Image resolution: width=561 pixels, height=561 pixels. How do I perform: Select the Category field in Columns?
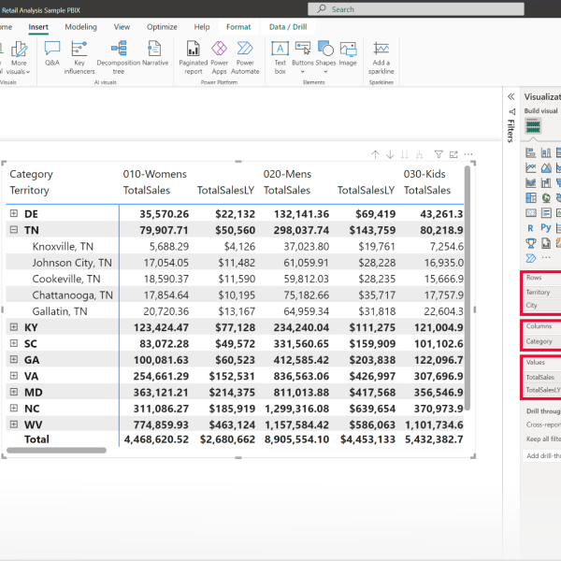tap(542, 341)
